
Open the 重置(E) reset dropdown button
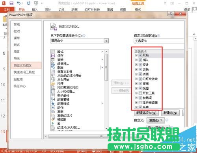point(156,120)
